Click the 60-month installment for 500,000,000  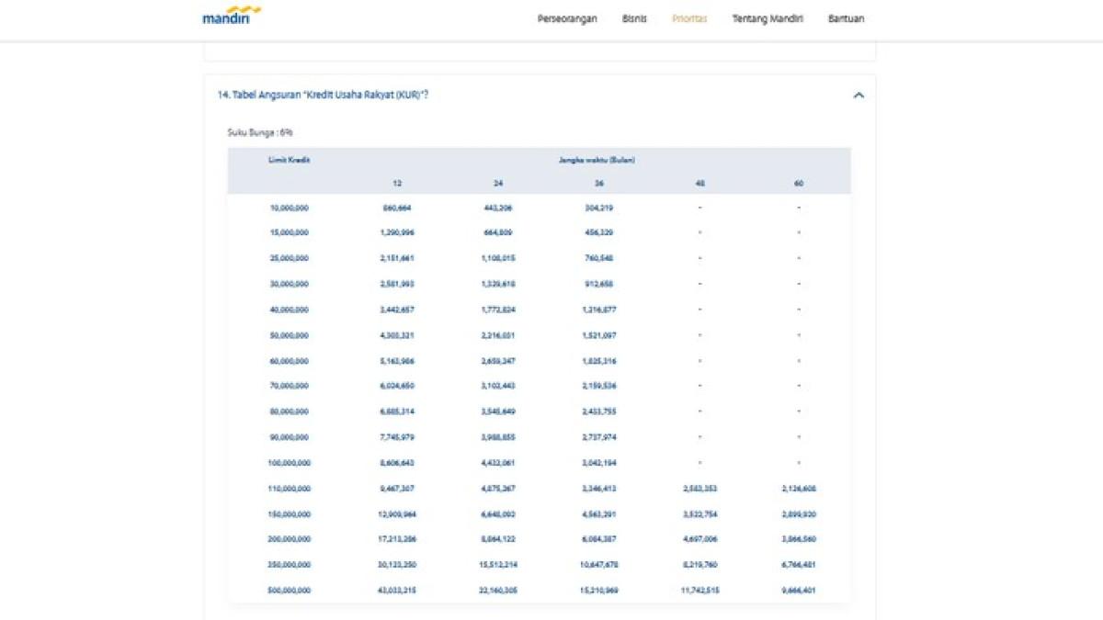(x=797, y=591)
